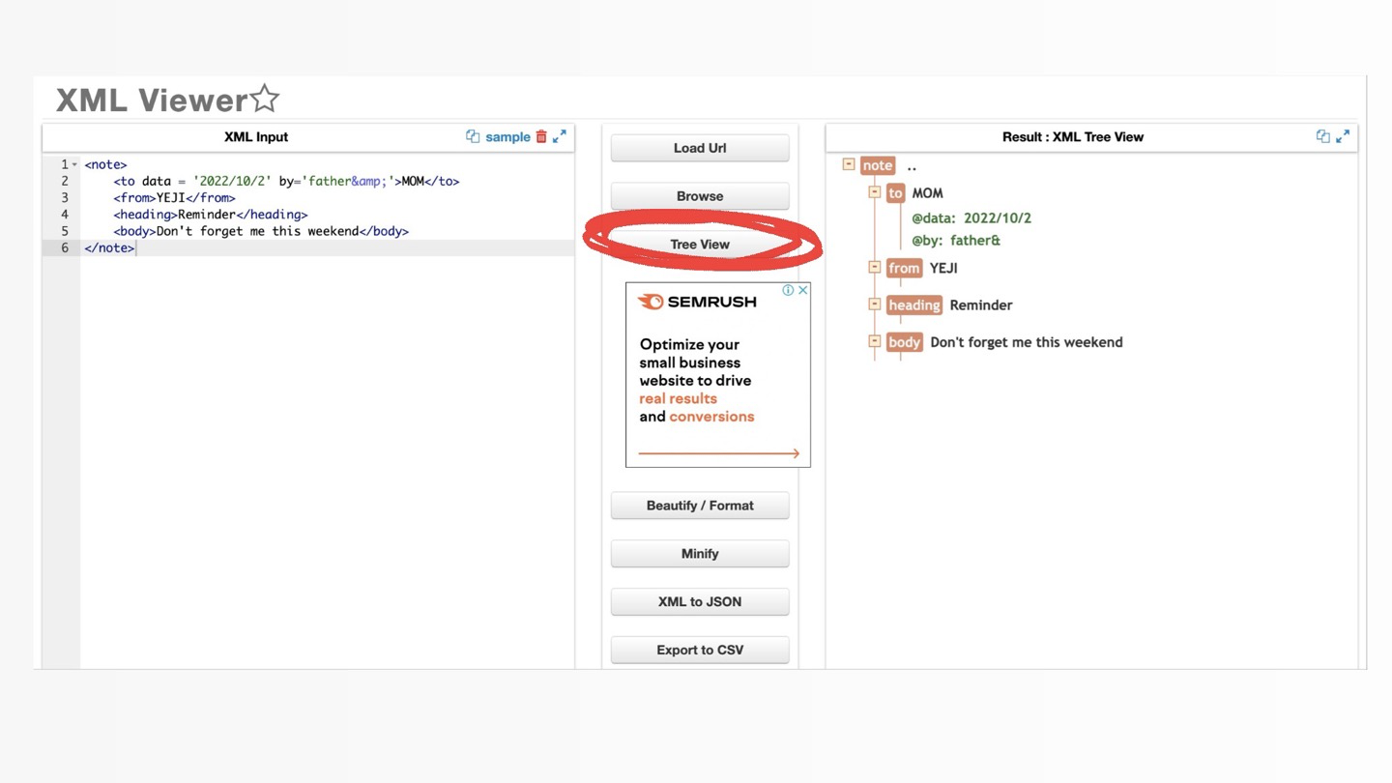1392x783 pixels.
Task: Click 'Don't forget me this weekend' tree value
Action: (1027, 342)
